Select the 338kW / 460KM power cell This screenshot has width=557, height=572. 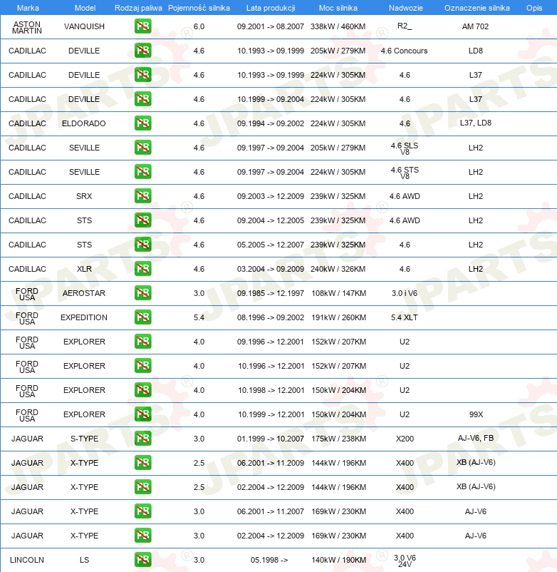(x=338, y=26)
